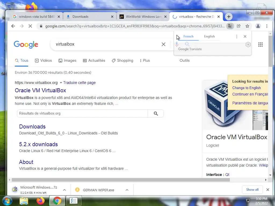
Task: Open Google apps grid
Action: [260, 45]
